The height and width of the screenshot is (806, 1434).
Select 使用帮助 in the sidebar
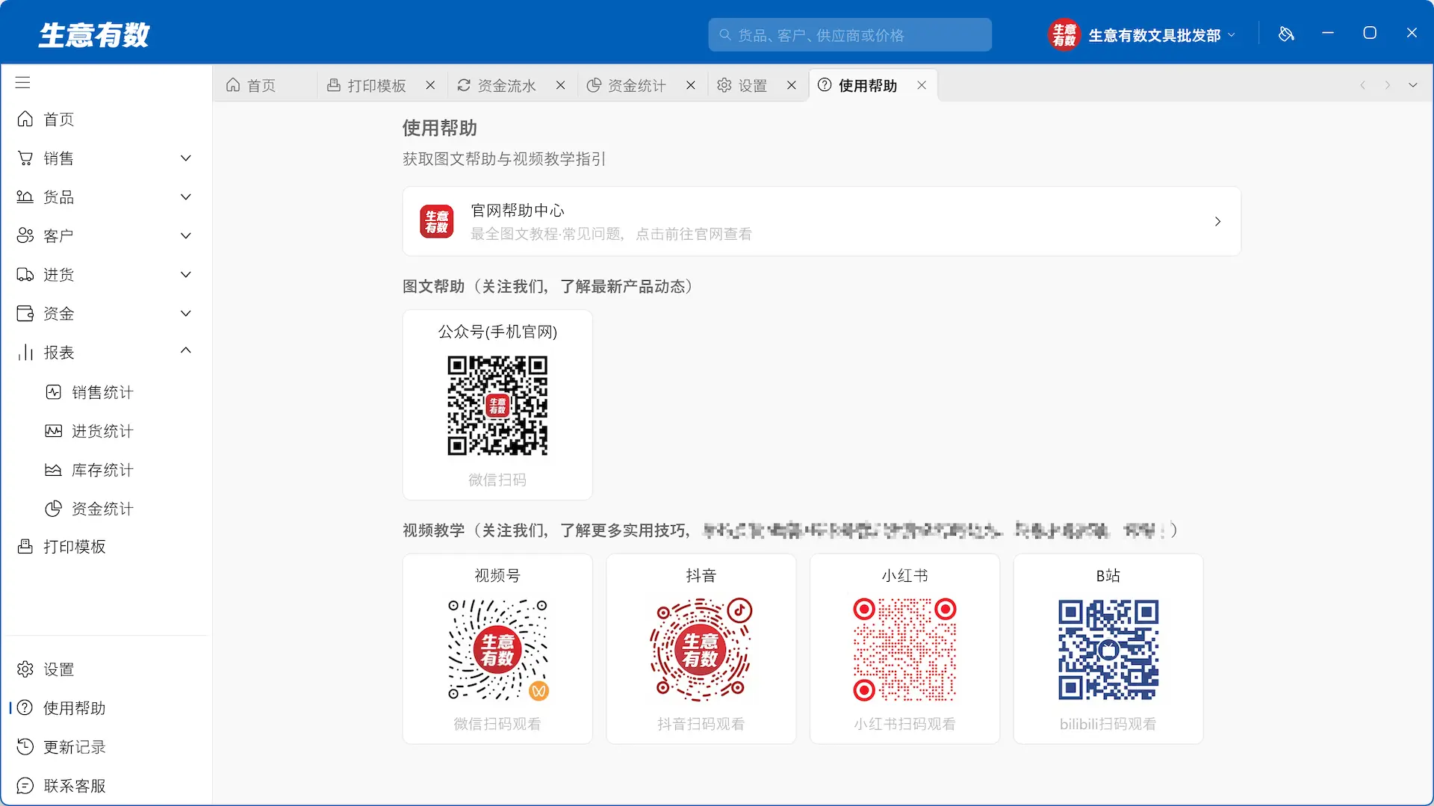click(x=62, y=708)
